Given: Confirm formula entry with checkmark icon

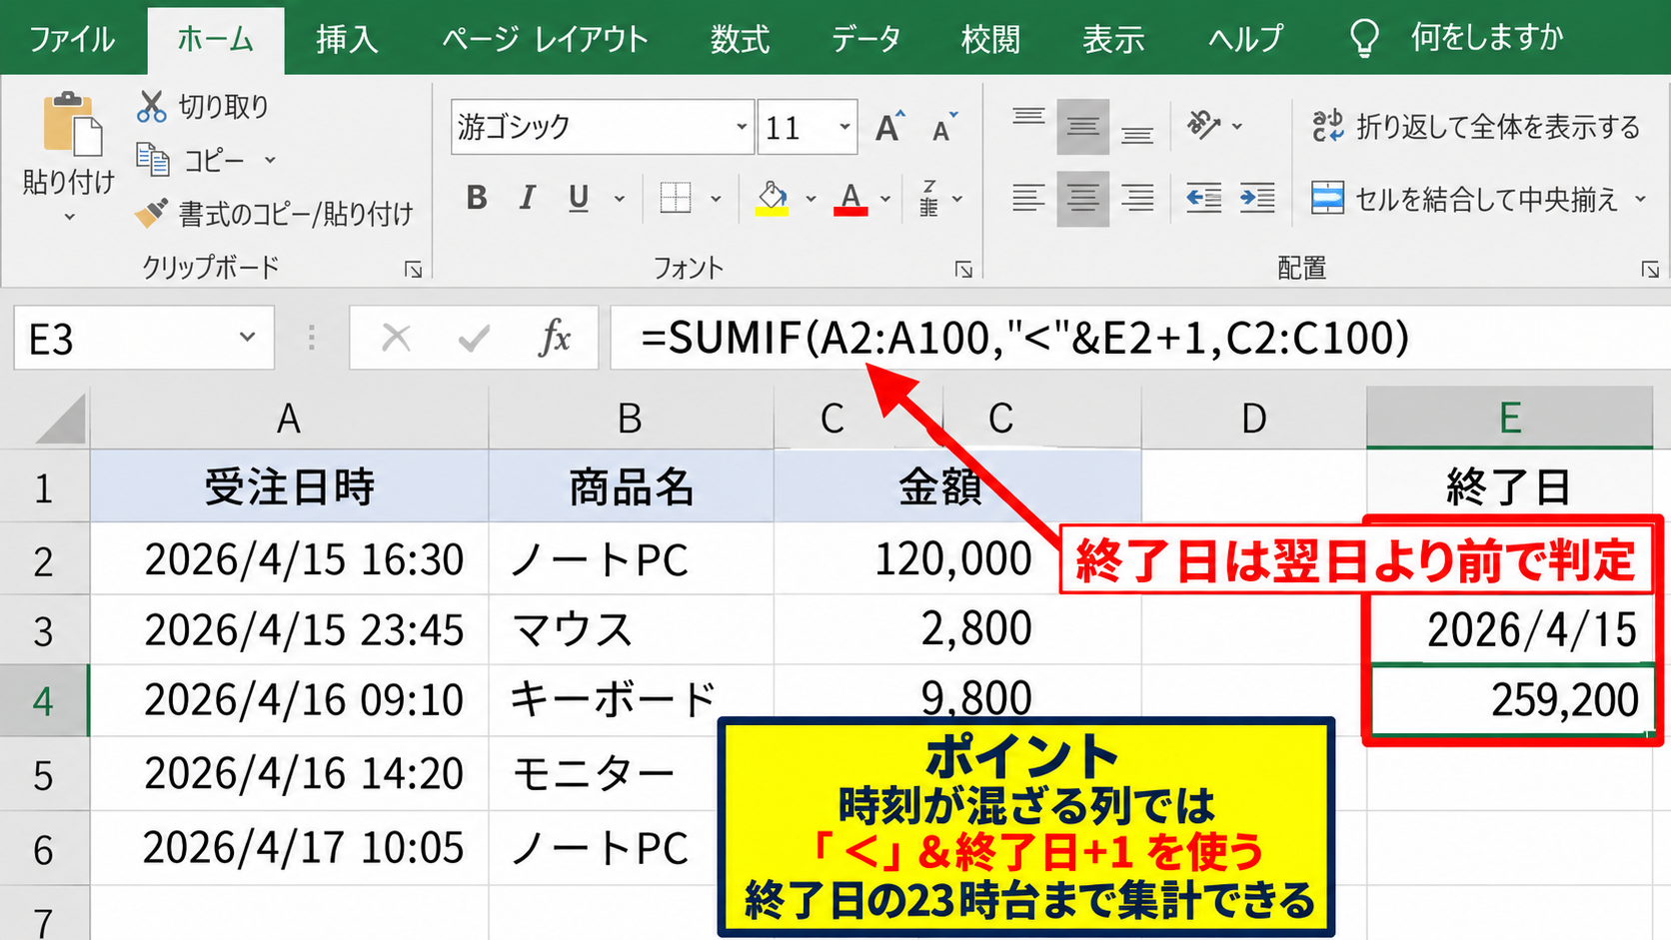Looking at the screenshot, I should pos(474,339).
